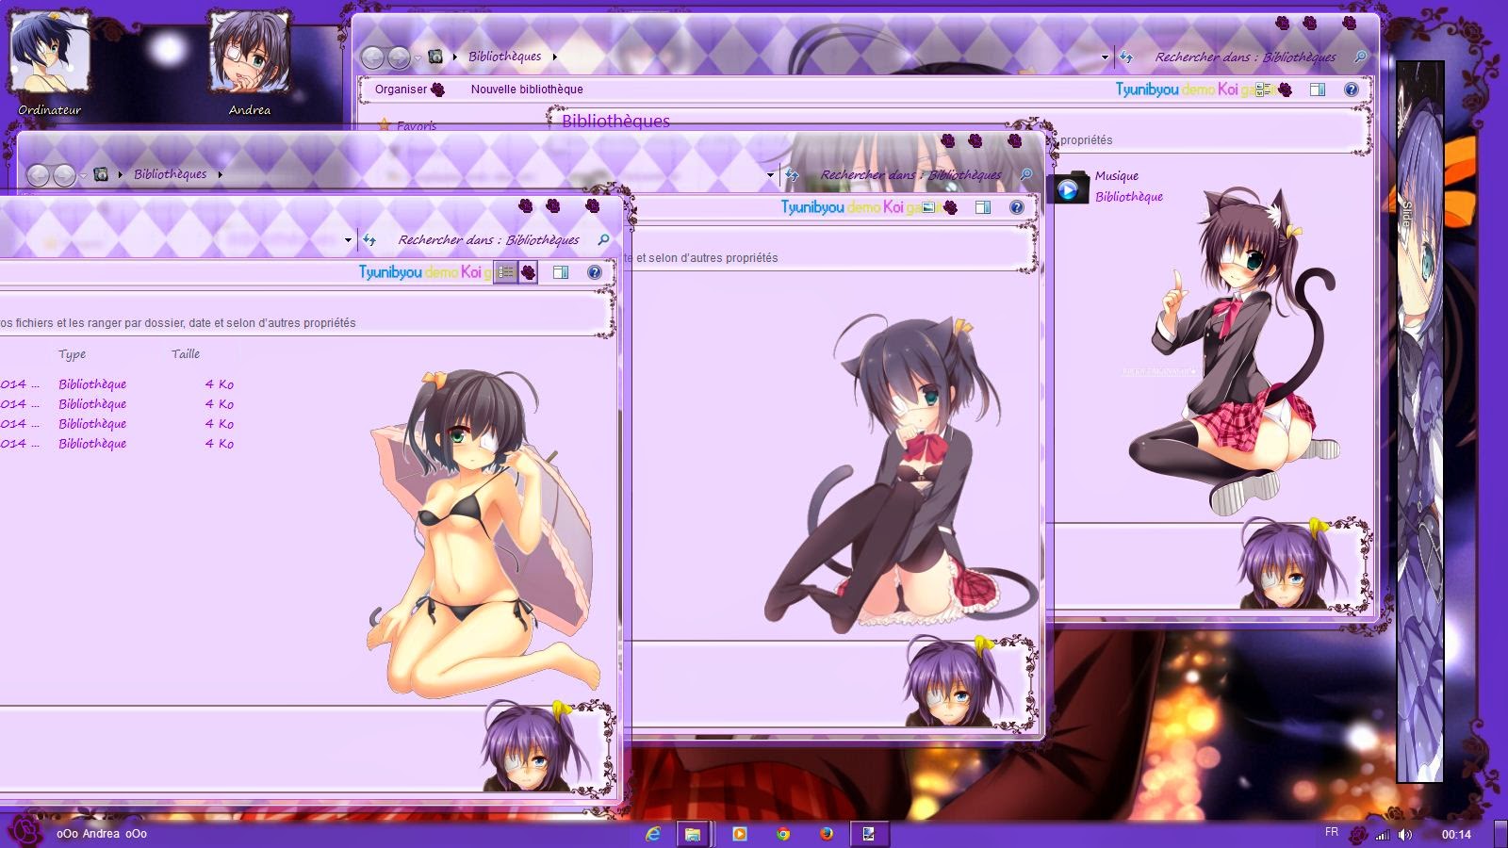Open the Organiser menu

pos(409,90)
